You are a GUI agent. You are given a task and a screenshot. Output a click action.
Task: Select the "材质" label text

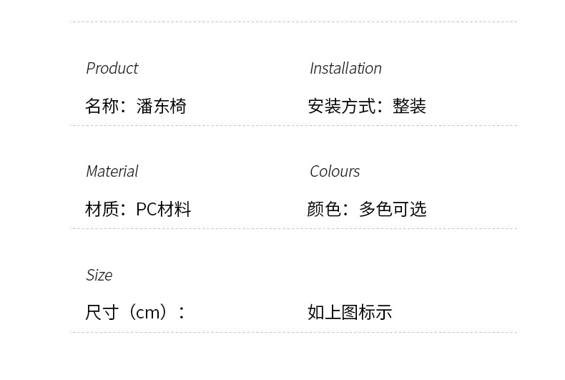tap(102, 209)
